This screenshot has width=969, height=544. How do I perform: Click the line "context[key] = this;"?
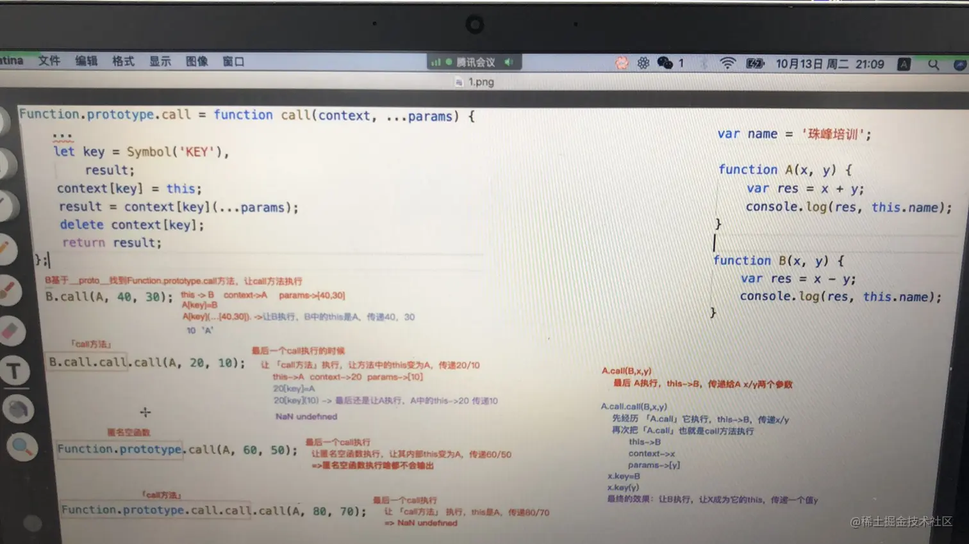coord(129,189)
